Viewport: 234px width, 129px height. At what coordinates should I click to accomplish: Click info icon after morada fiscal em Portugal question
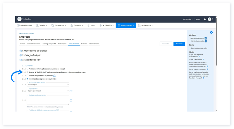coord(203,78)
